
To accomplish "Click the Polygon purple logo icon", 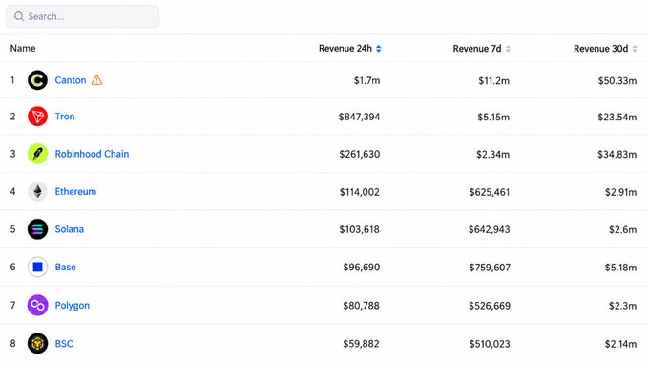I will click(37, 305).
